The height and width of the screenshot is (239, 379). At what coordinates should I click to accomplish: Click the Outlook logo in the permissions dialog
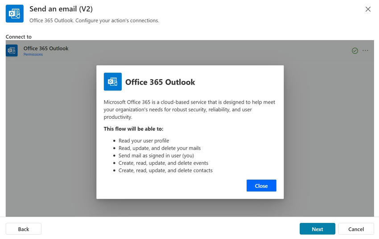(x=112, y=82)
